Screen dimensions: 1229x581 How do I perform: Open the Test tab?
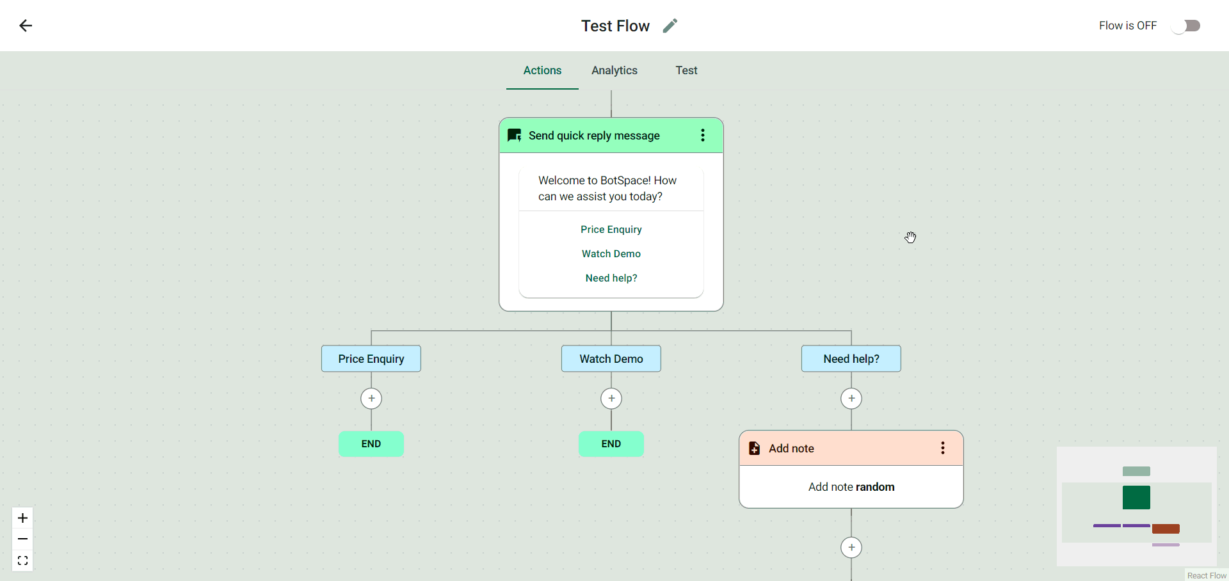point(686,70)
